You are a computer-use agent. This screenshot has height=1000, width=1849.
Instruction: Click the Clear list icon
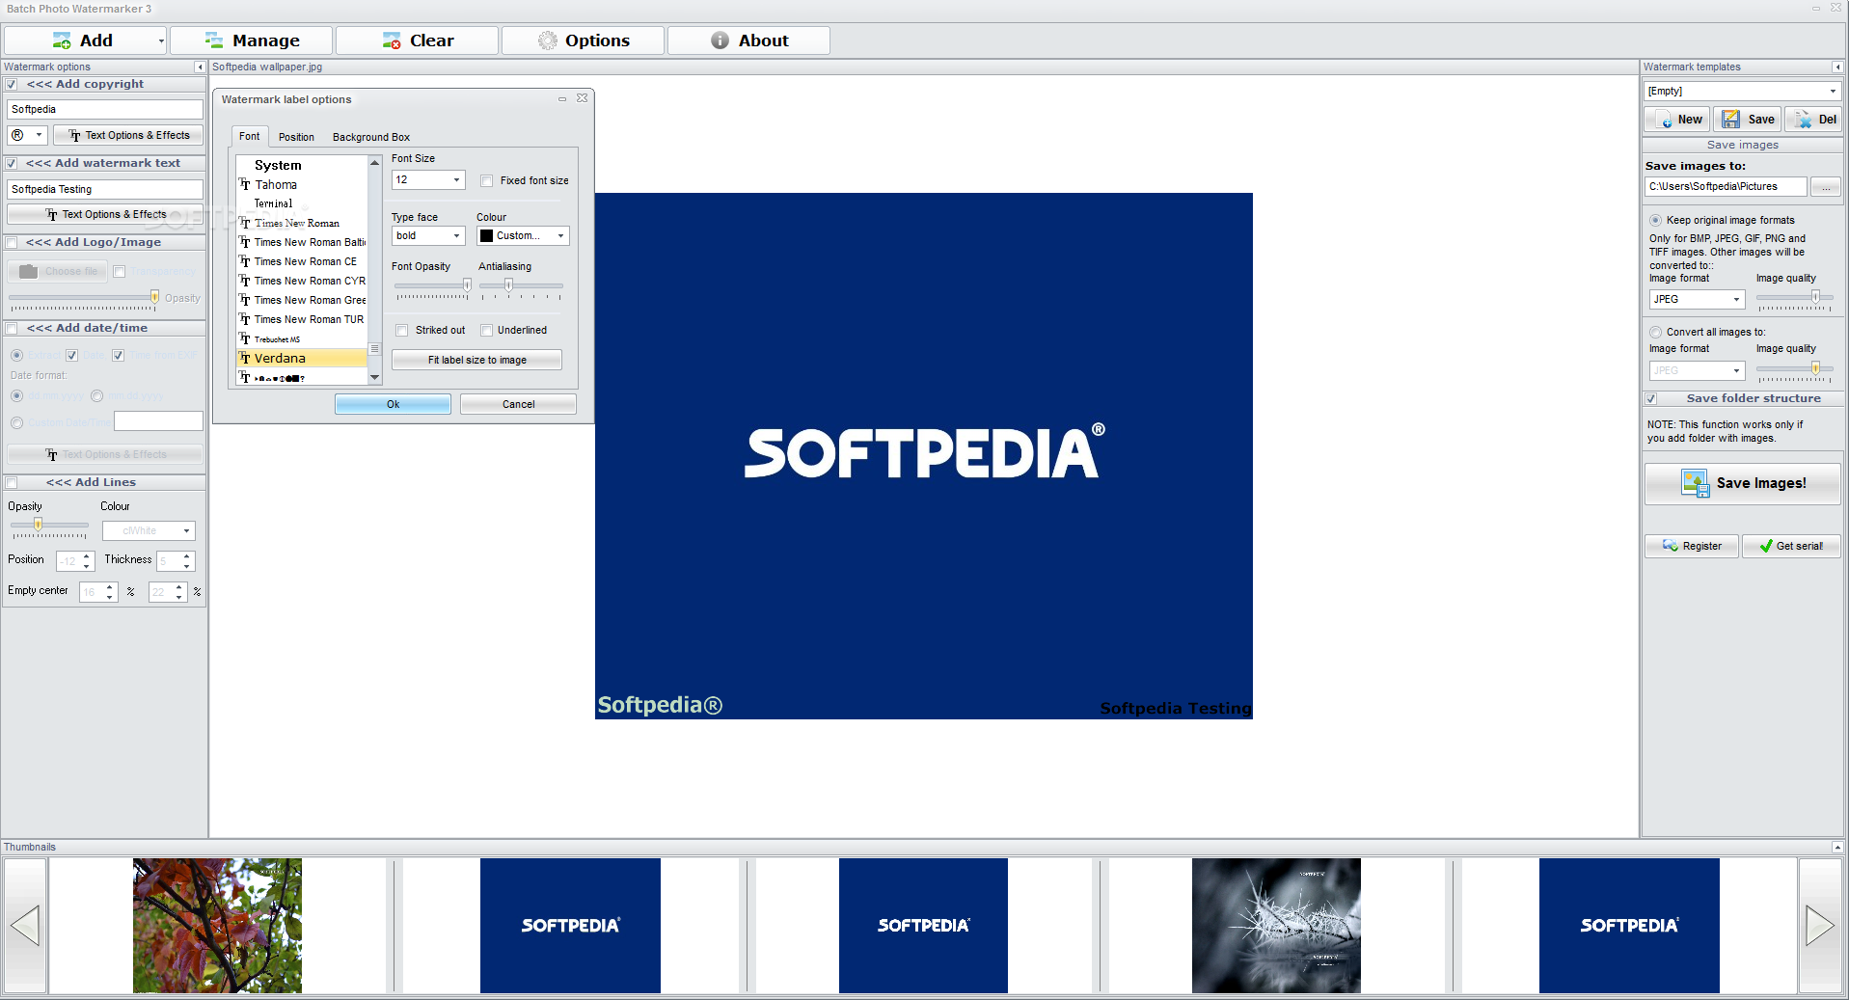point(392,41)
